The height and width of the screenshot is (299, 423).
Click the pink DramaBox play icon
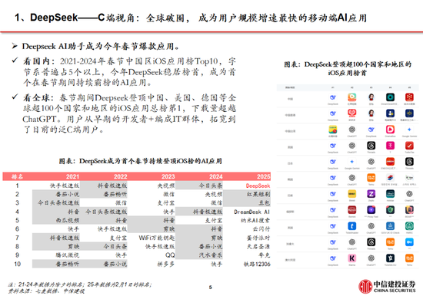coord(391,130)
